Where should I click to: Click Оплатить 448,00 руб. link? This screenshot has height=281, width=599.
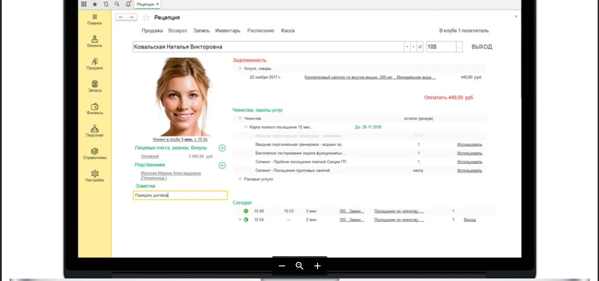[449, 97]
